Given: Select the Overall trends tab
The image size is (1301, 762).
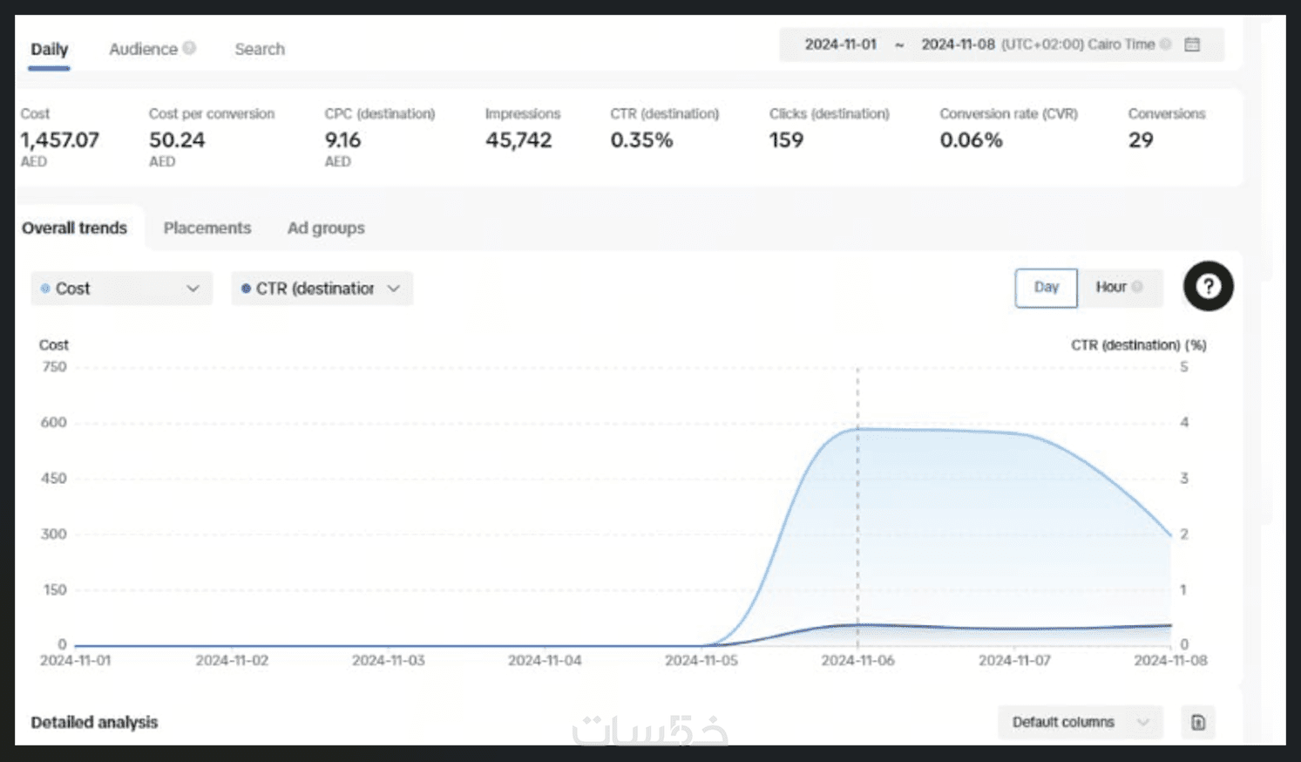Looking at the screenshot, I should (x=74, y=228).
